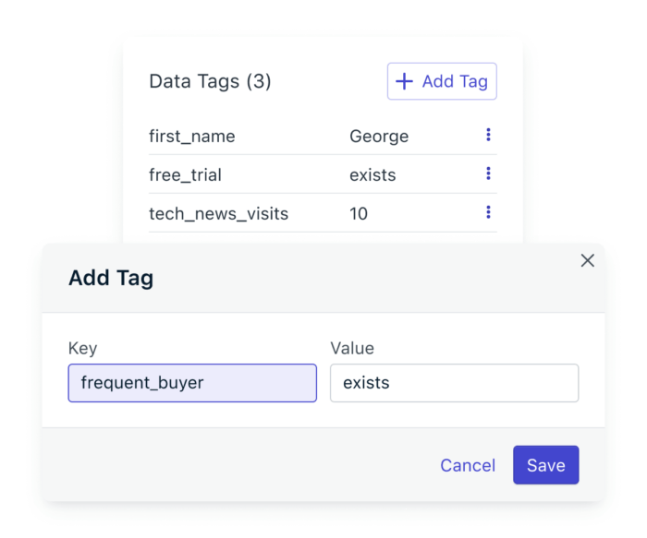Click the Key field label

(82, 348)
